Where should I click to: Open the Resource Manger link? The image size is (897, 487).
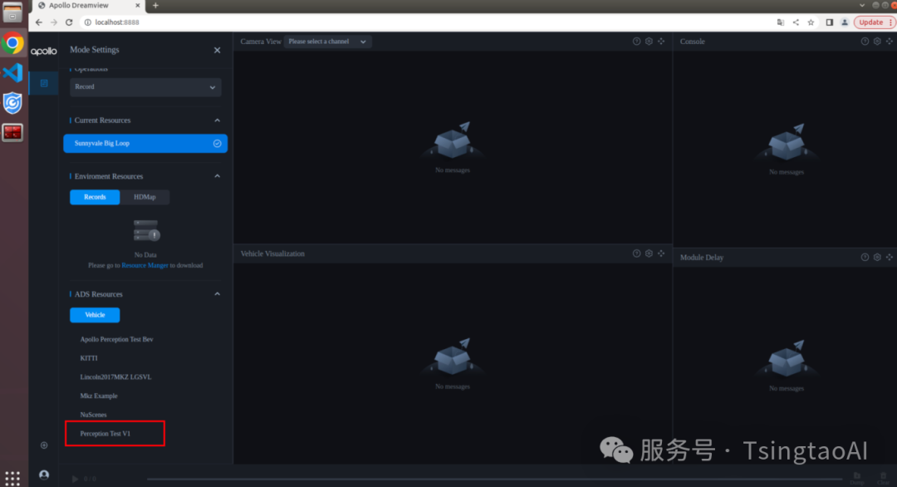click(x=145, y=266)
